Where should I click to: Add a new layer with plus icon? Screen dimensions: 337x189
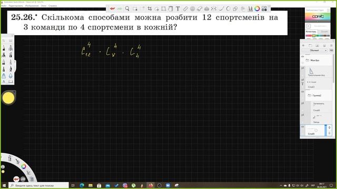coord(303,46)
